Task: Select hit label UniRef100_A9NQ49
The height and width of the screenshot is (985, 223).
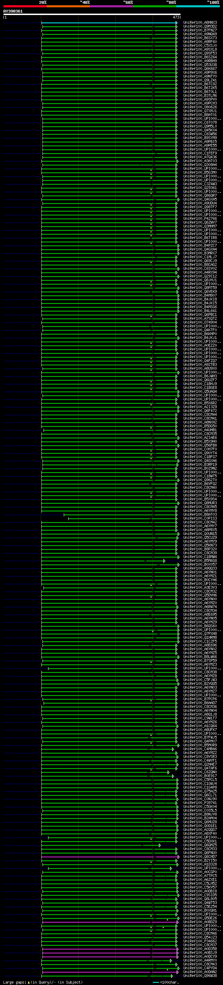Action: (200, 34)
